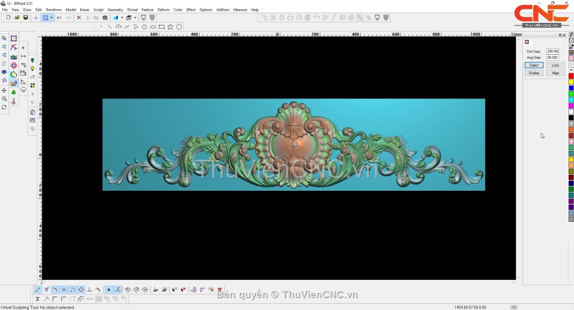Open the ArtDraw menu
574x310 pixels.
click(x=223, y=10)
